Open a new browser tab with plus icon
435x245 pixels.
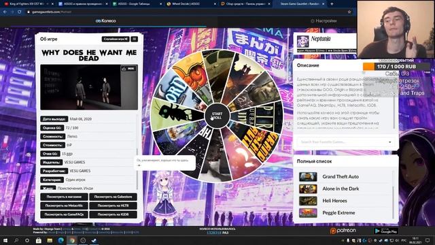click(x=332, y=4)
